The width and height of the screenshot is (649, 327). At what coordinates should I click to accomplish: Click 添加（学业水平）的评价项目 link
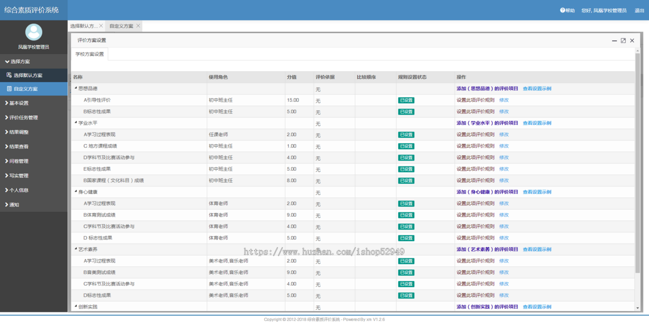pos(487,123)
